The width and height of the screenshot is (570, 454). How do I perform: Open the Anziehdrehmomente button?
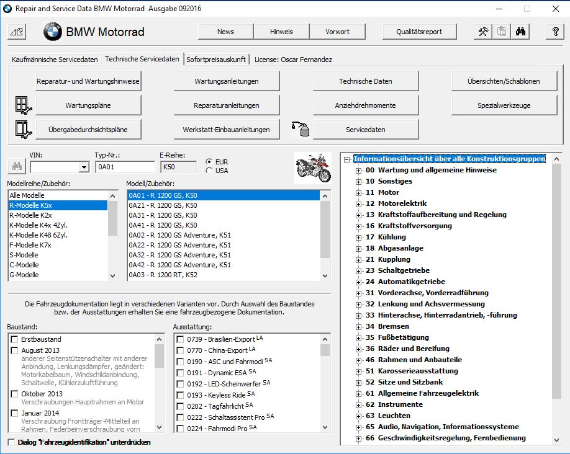(365, 105)
